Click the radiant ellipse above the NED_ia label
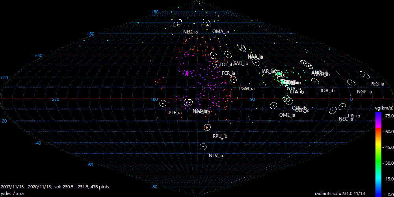 click(x=177, y=23)
